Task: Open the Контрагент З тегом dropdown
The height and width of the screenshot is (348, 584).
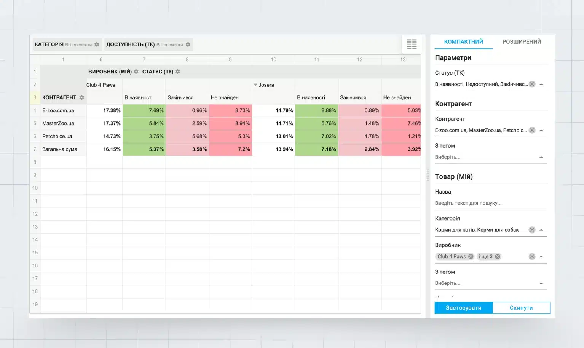Action: coord(541,157)
